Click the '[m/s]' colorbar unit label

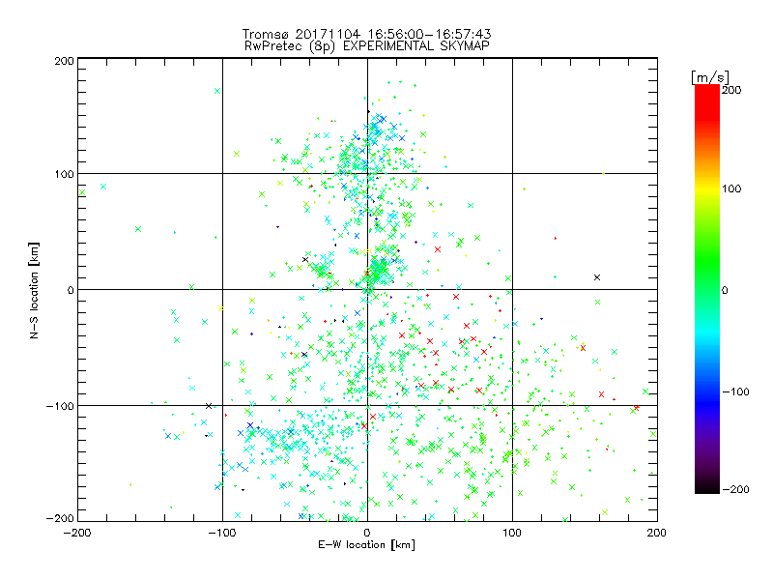click(710, 77)
